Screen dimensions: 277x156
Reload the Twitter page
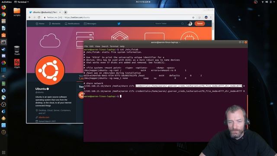[39, 17]
